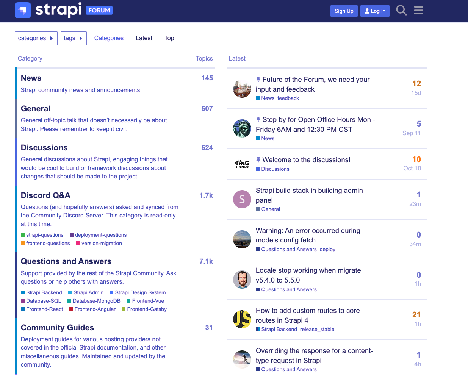Click the 1.7k topics count

[x=206, y=195]
